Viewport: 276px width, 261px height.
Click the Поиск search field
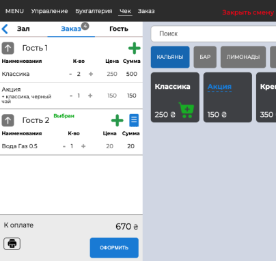[214, 33]
